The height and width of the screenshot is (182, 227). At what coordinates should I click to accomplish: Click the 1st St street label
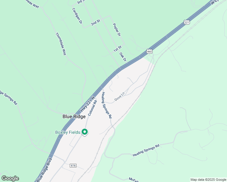point(117,49)
